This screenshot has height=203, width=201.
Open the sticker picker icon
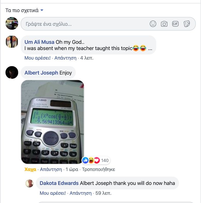point(187,24)
